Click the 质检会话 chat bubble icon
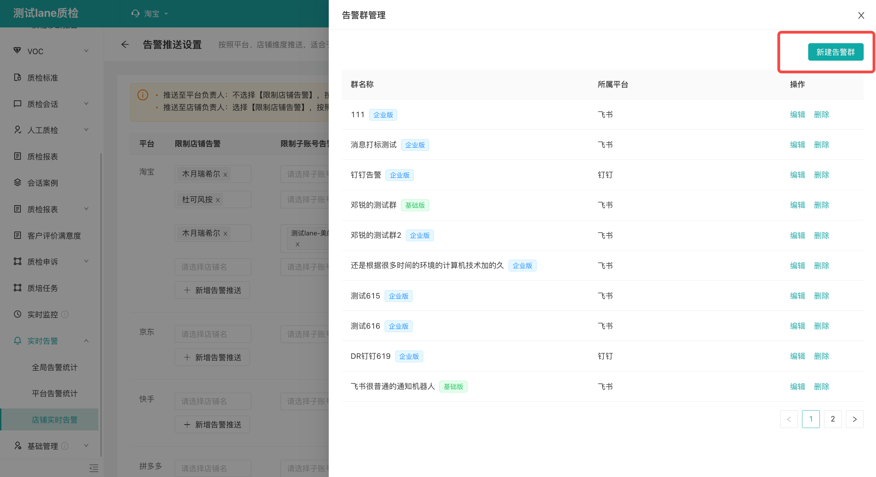Screen dimensions: 876x477 17,104
